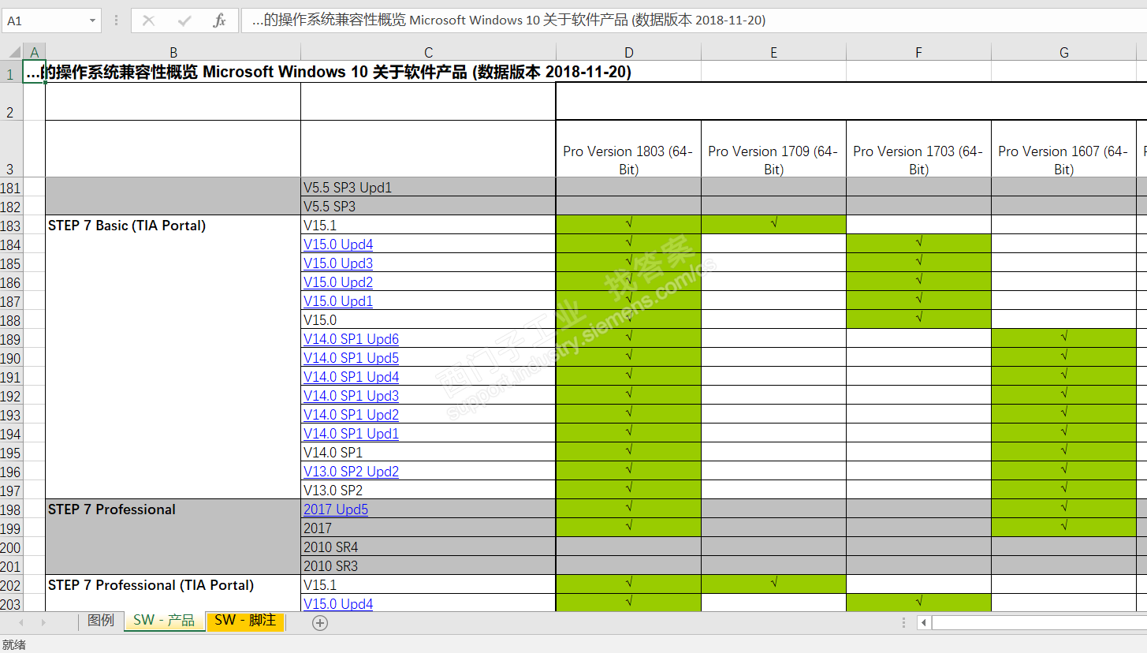Select column C header
Viewport: 1147px width, 653px height.
(428, 52)
